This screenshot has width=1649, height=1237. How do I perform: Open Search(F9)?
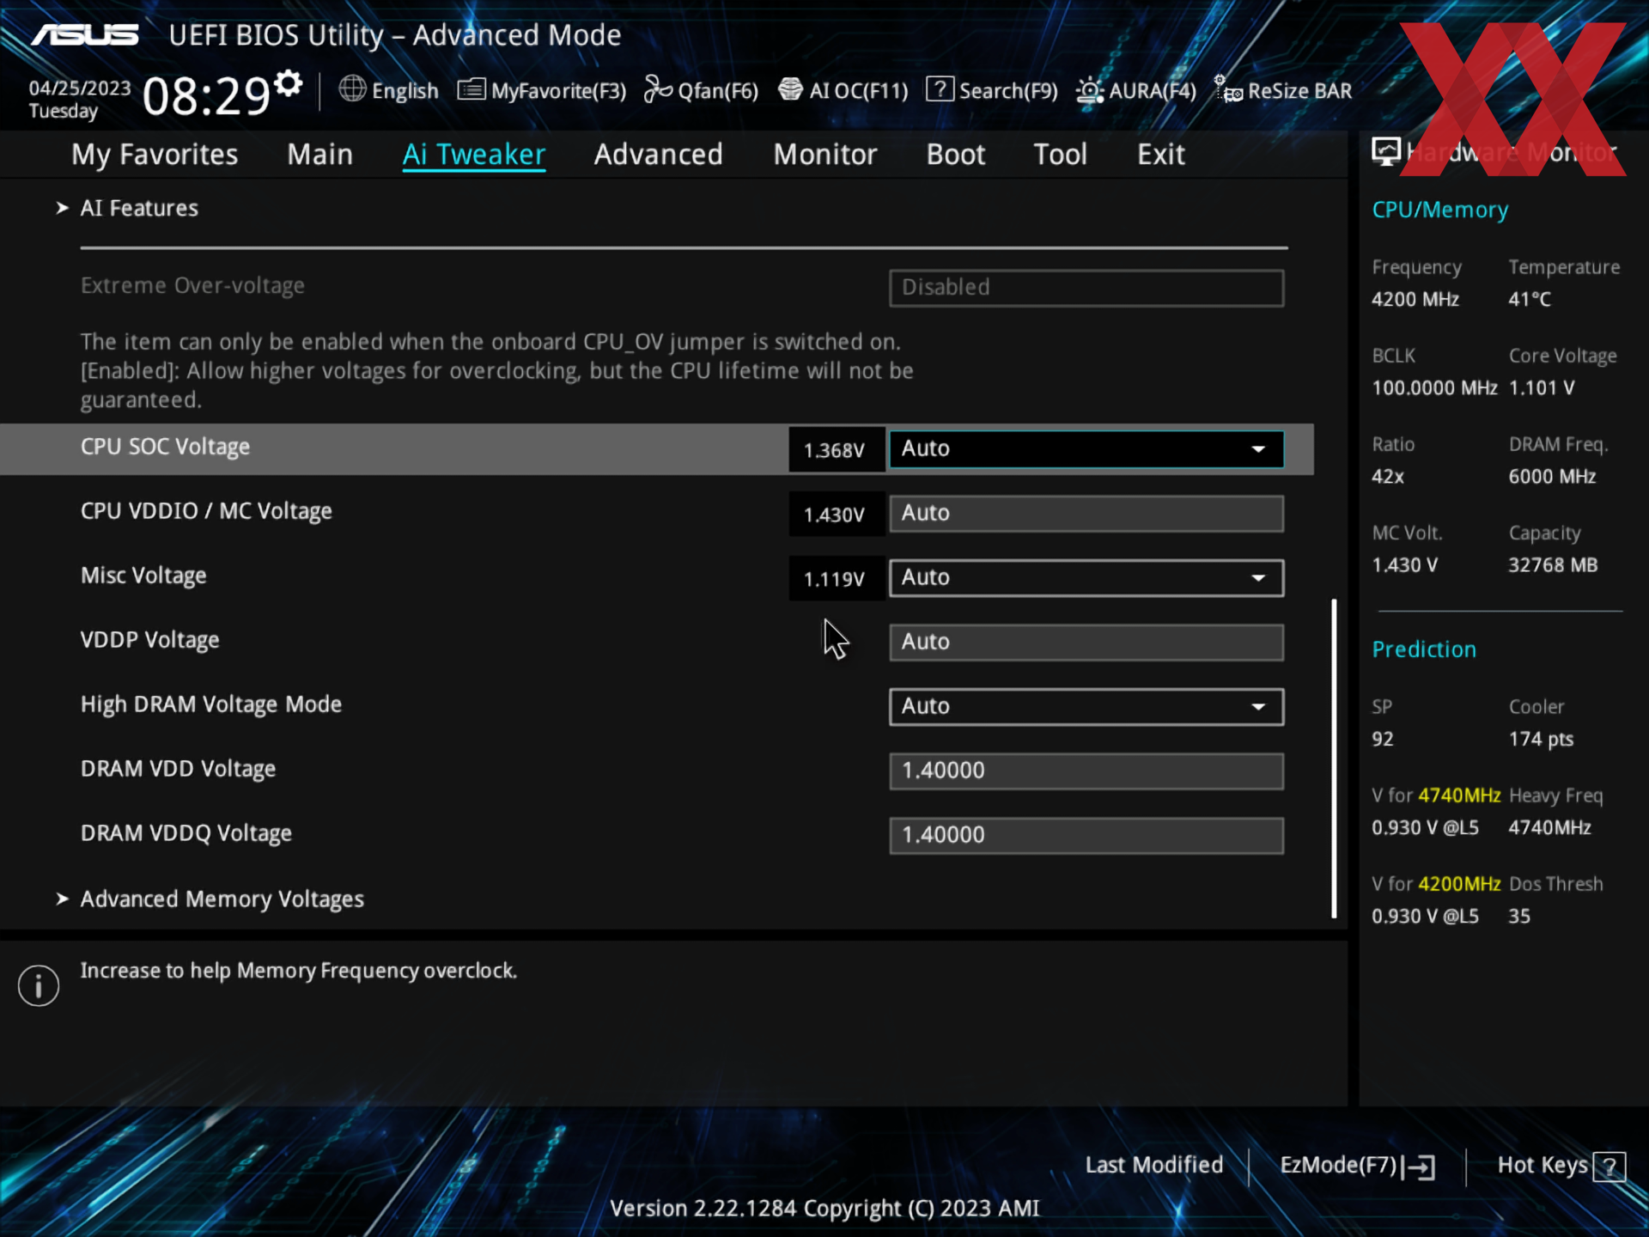(x=992, y=90)
